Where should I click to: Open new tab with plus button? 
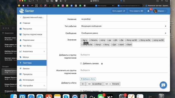[162, 1]
